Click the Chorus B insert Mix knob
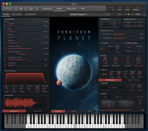The width and height of the screenshot is (148, 131). tap(138, 60)
